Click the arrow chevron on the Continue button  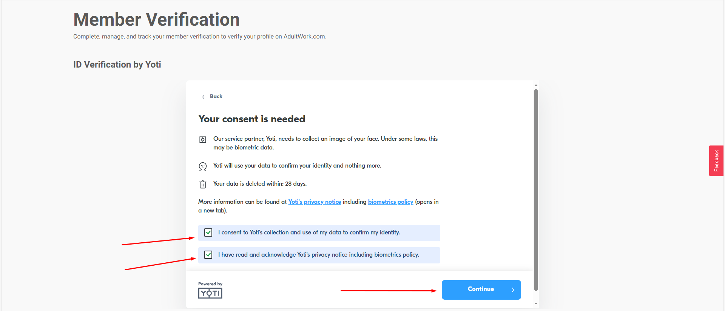click(x=513, y=290)
